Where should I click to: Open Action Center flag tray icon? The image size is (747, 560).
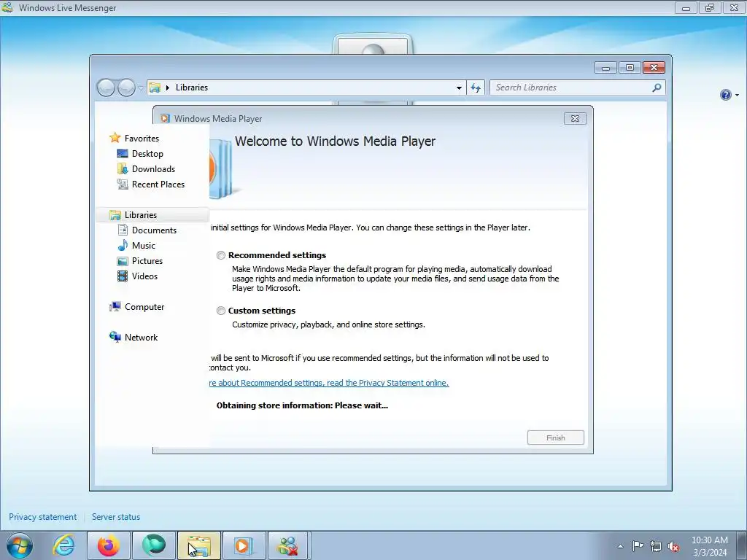click(x=638, y=546)
